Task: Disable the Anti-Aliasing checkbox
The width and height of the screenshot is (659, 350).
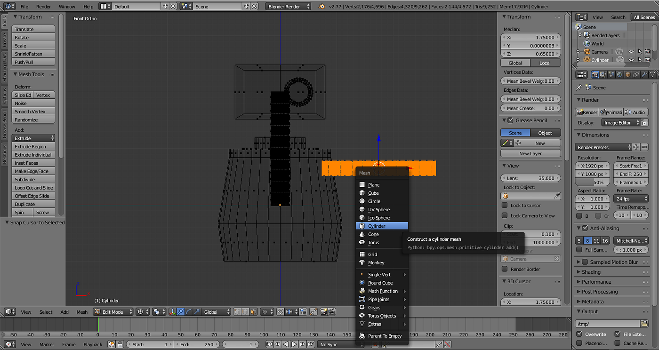Action: tap(586, 228)
